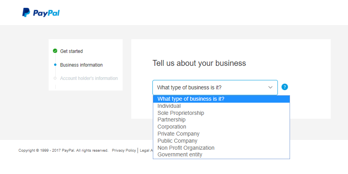Select the Individual option
This screenshot has width=348, height=174.
[169, 106]
